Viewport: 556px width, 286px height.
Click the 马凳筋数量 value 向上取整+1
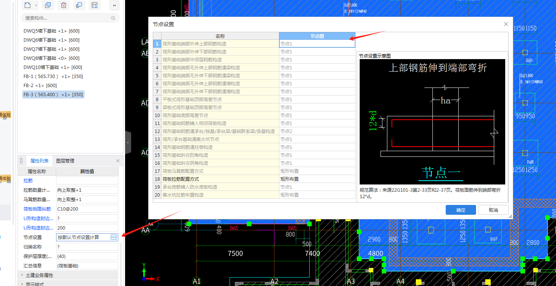(x=87, y=200)
